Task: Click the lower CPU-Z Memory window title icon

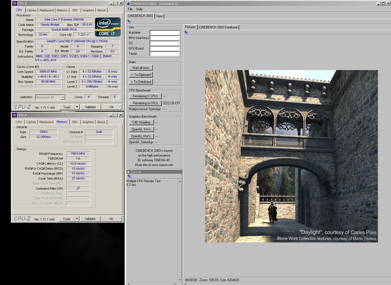Action: 14,115
